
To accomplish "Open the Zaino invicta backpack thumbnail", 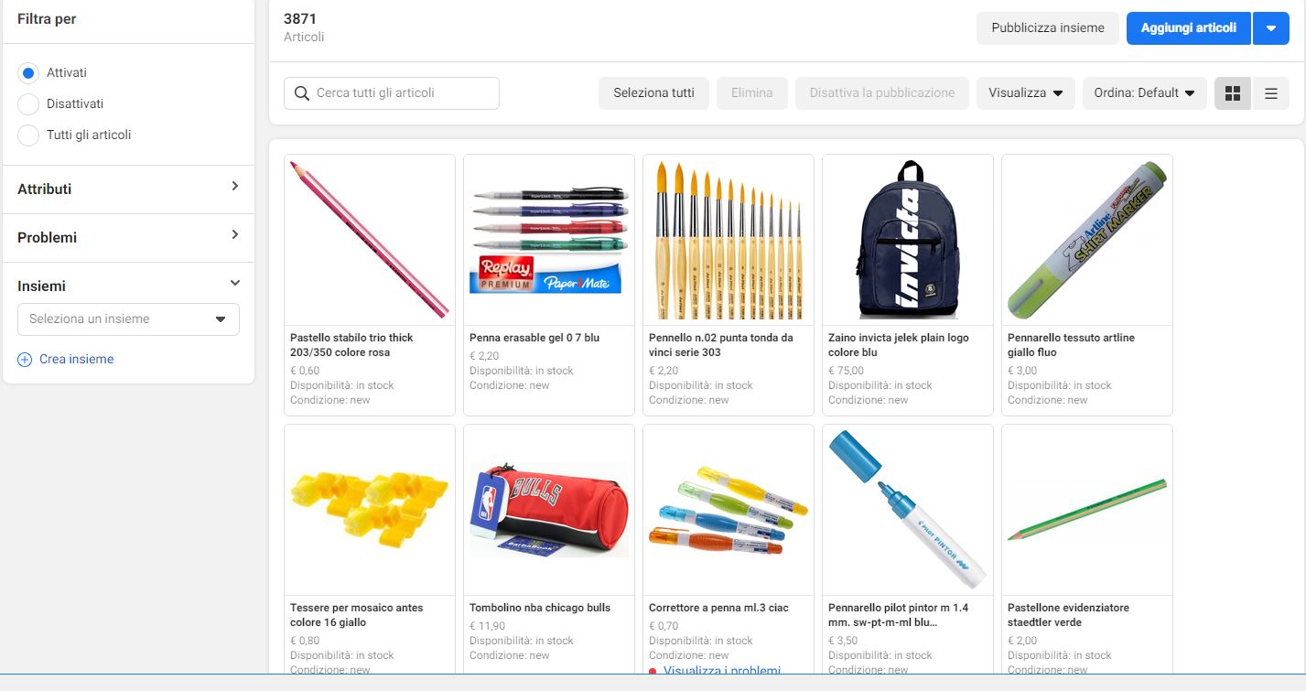I will 908,240.
